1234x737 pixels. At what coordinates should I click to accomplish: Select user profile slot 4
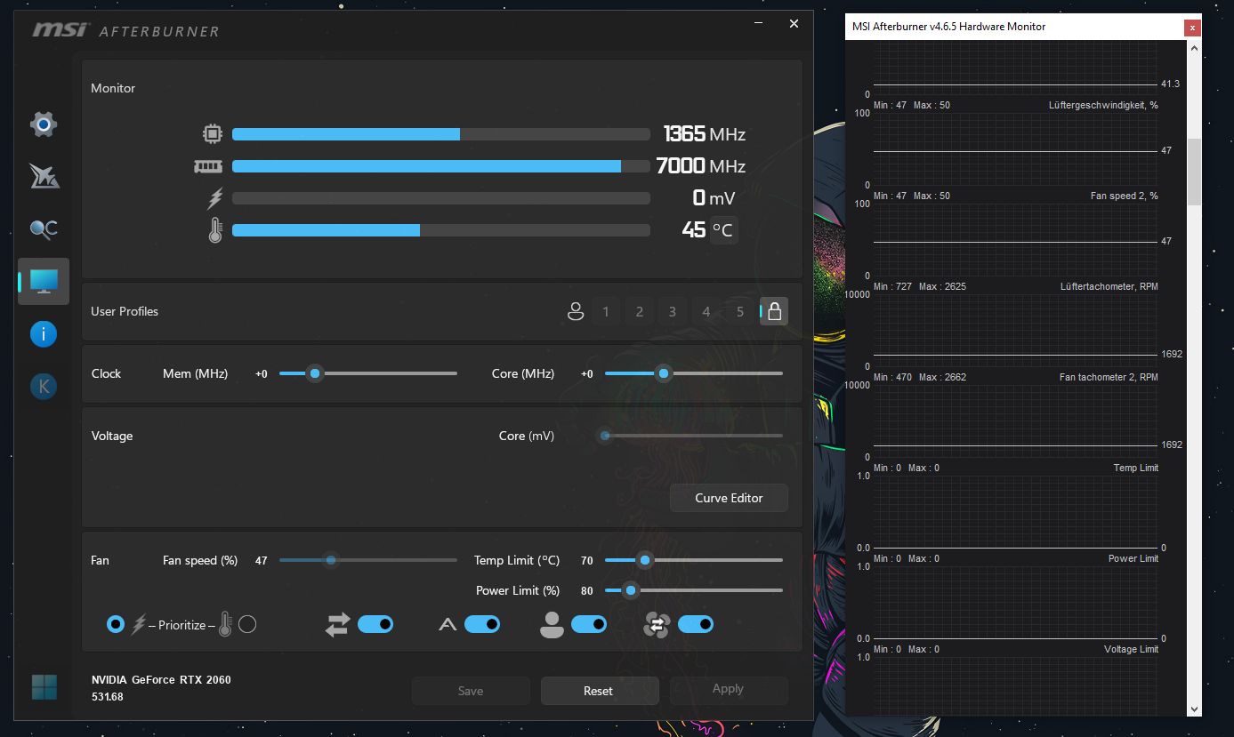[706, 311]
